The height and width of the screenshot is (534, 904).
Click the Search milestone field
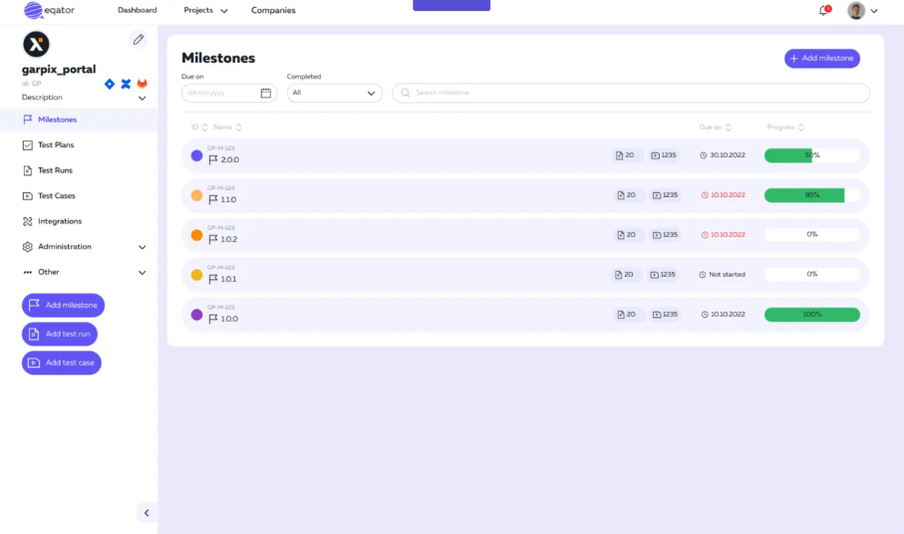click(631, 93)
